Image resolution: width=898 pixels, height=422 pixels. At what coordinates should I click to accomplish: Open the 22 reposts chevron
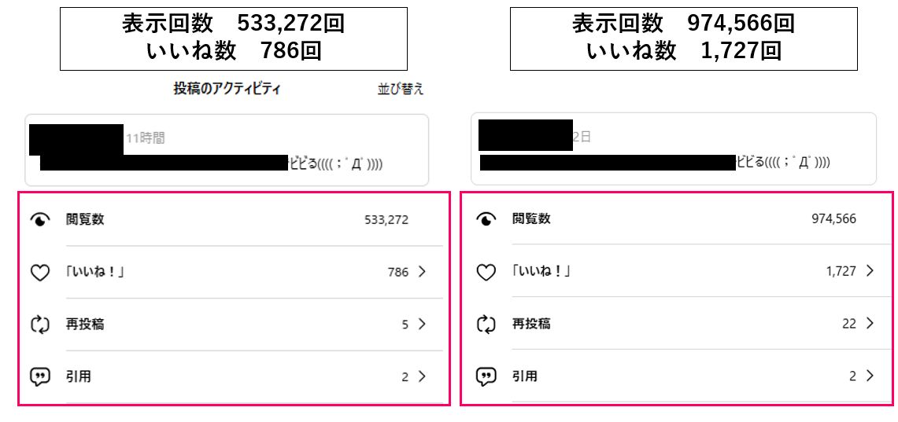click(870, 323)
